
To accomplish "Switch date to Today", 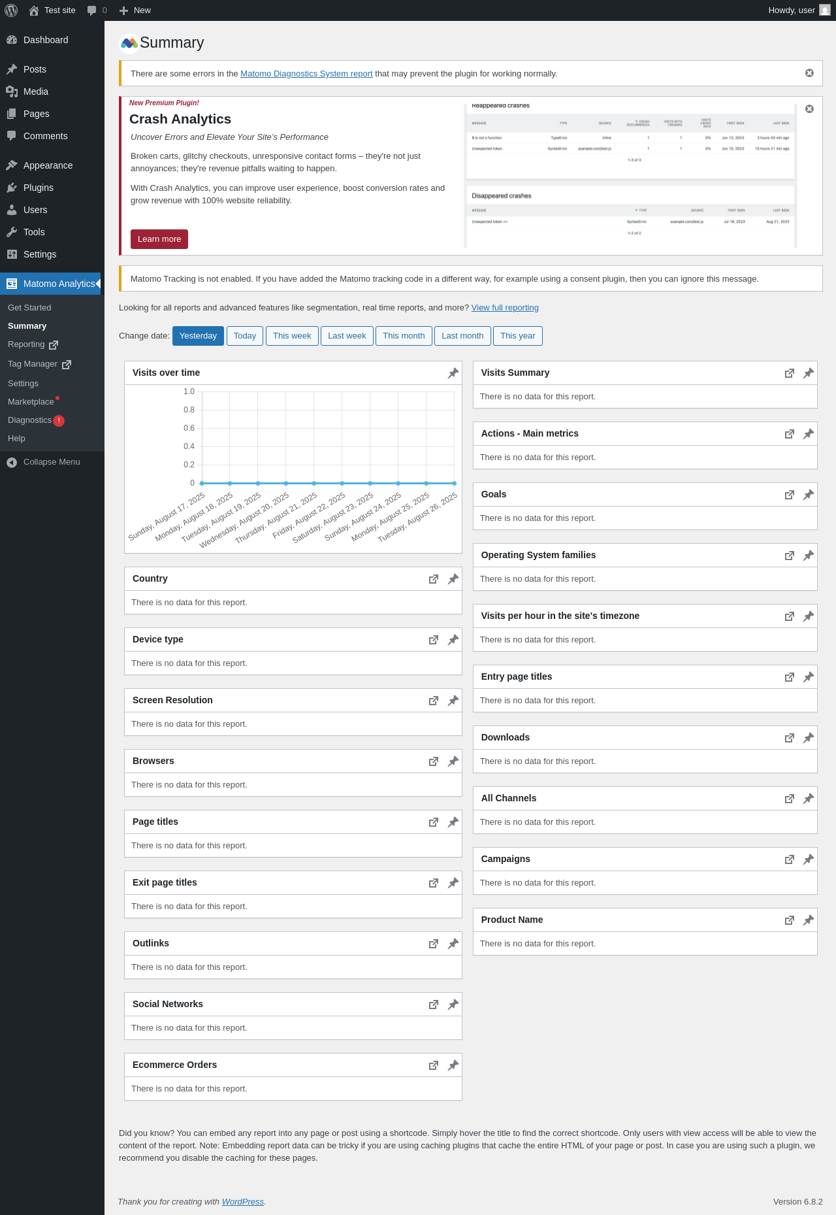I will (245, 336).
